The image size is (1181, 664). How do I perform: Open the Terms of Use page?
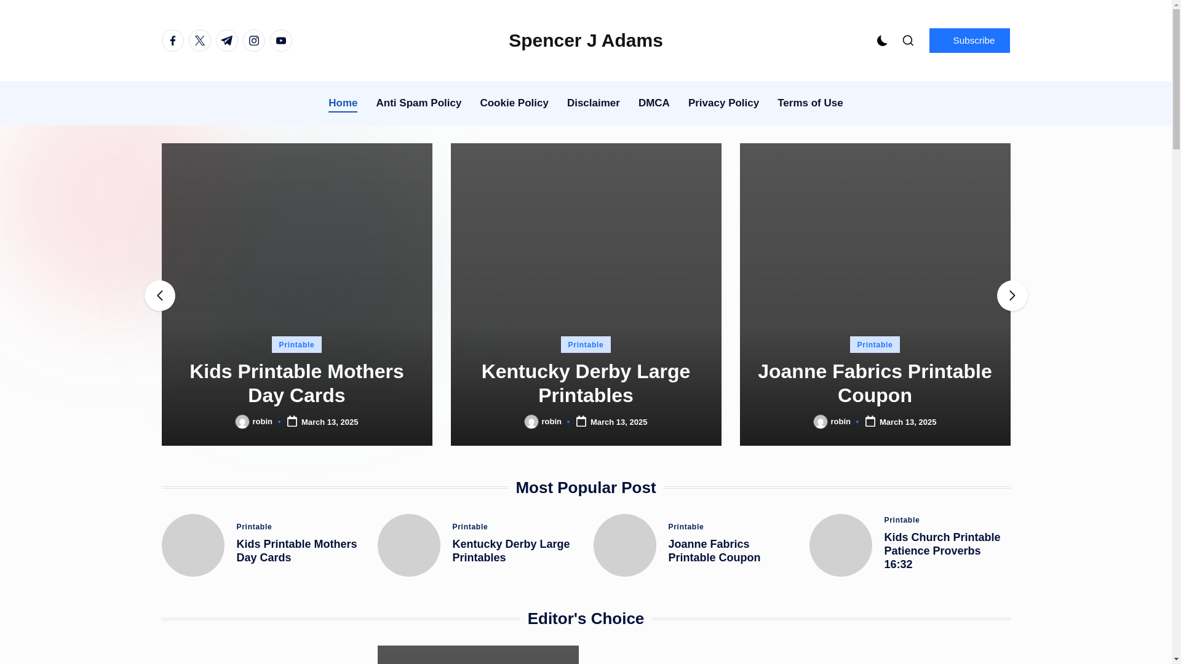(810, 103)
